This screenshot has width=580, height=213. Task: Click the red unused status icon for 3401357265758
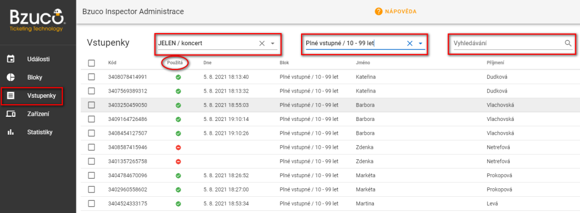(178, 161)
